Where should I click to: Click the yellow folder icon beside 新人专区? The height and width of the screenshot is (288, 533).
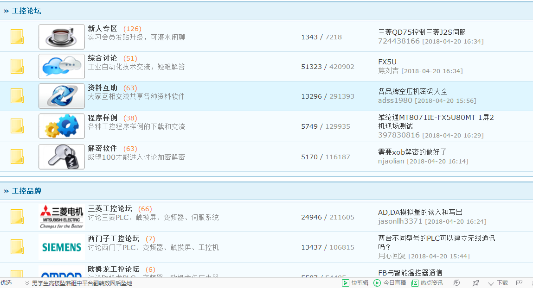[17, 37]
